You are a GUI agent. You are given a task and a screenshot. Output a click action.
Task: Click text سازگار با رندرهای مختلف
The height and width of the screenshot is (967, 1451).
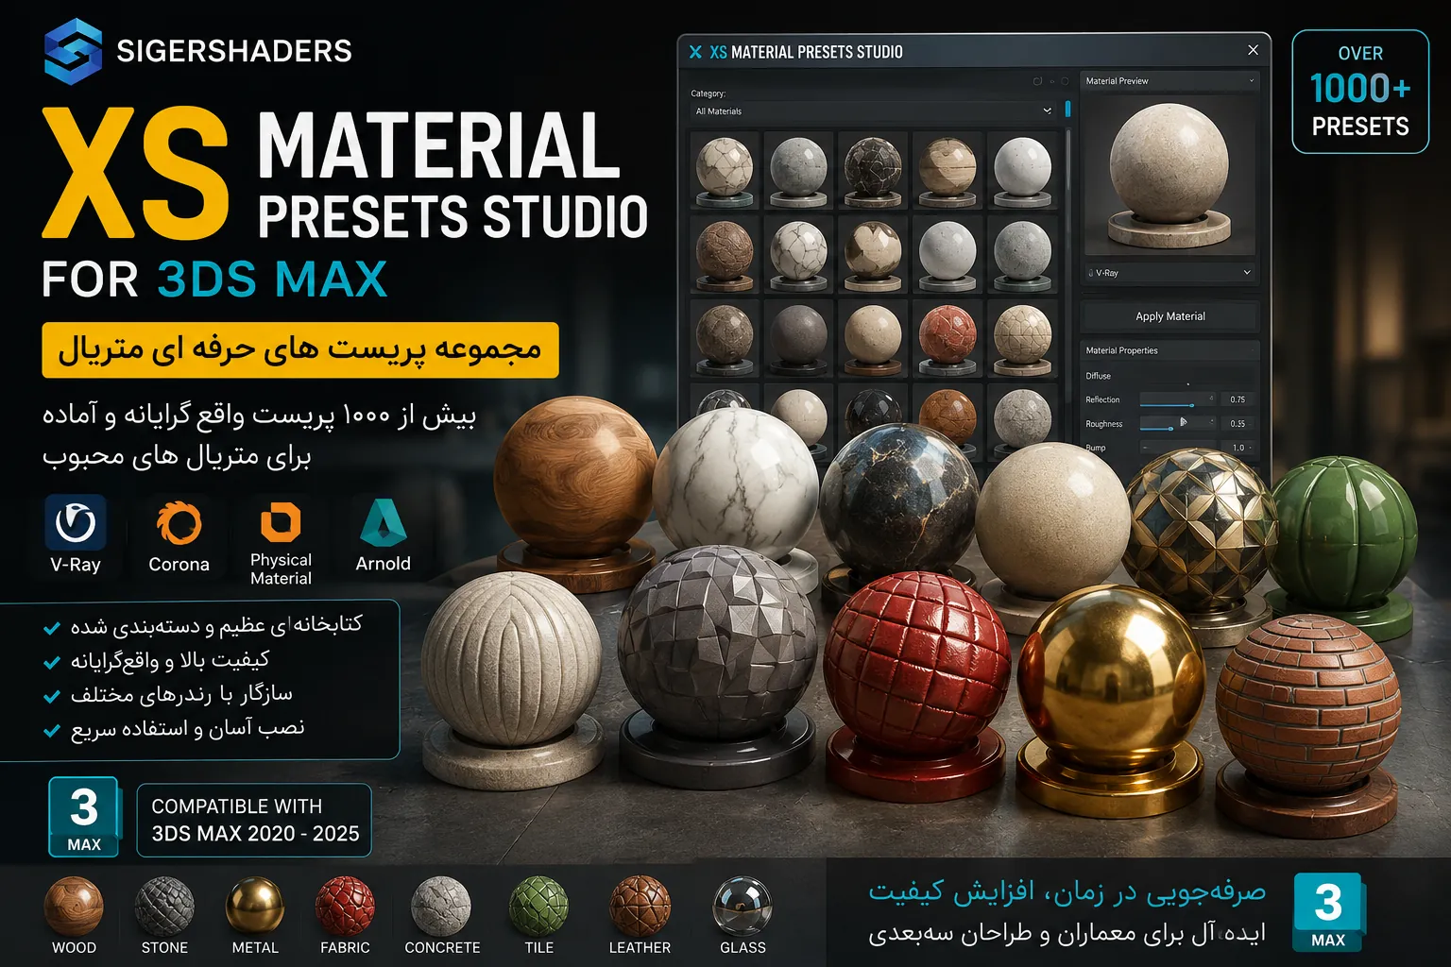[181, 695]
